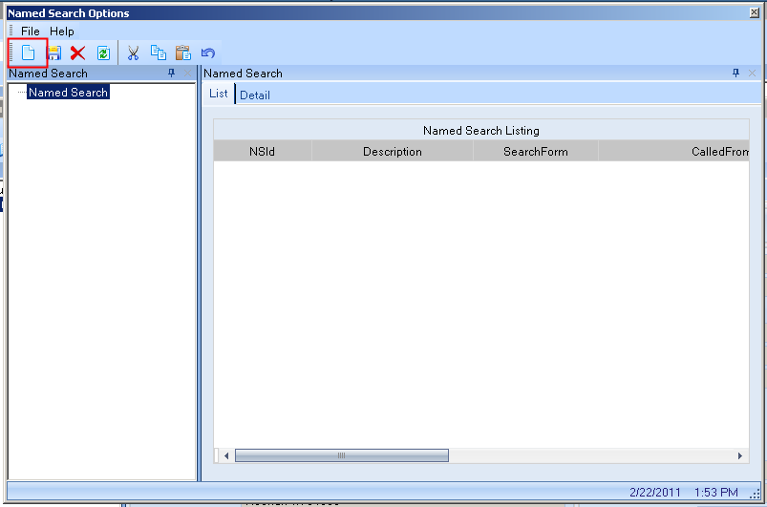Click the Undo arrow icon
767x507 pixels.
pyautogui.click(x=208, y=53)
